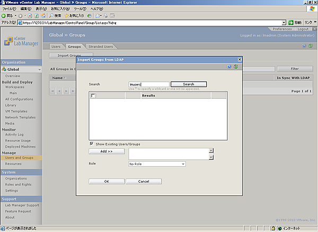Switch to the Stranded Users tab
Image resolution: width=318 pixels, height=232 pixels.
[100, 47]
